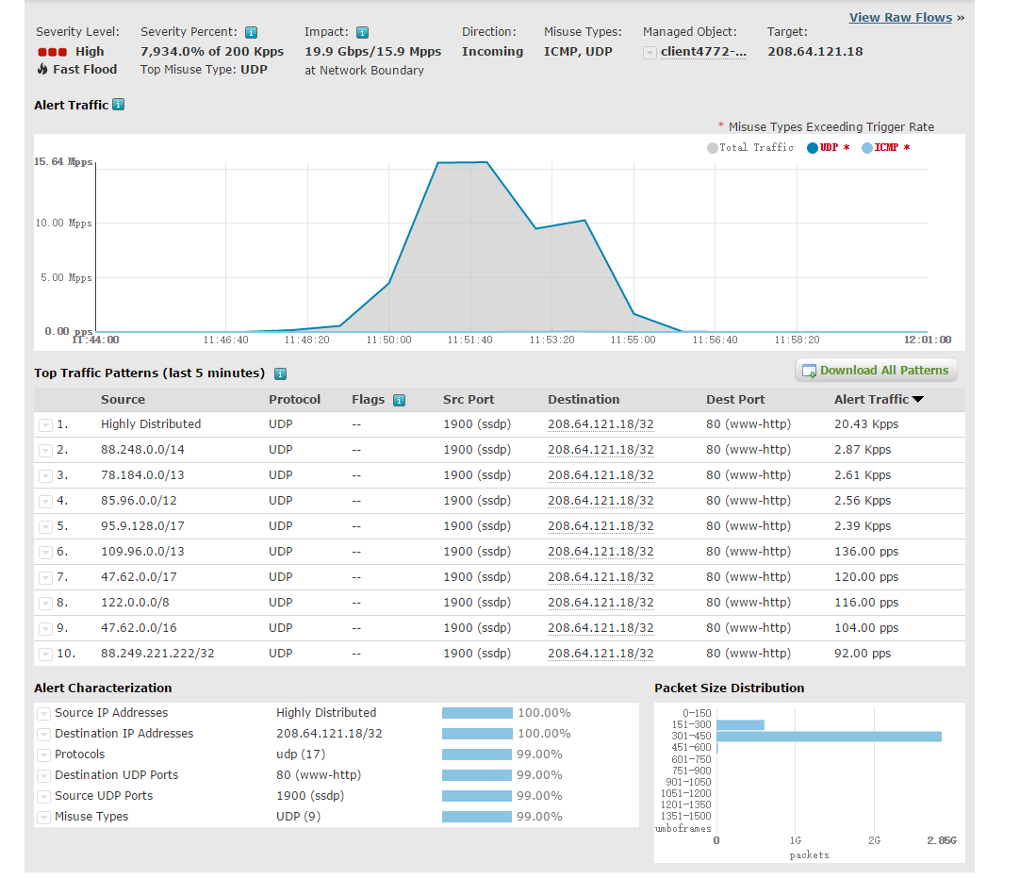The height and width of the screenshot is (879, 1020).
Task: Toggle UDP series in chart legend
Action: tap(828, 148)
